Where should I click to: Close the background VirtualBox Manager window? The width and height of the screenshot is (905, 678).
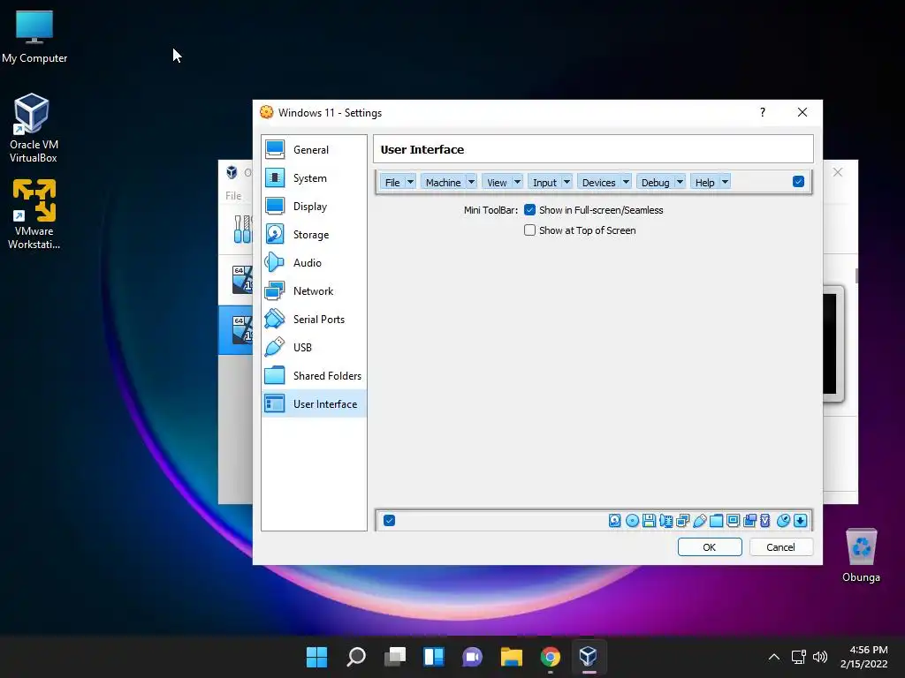click(838, 172)
